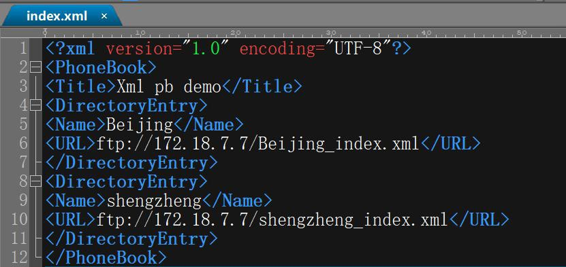
Task: Select line number 3 in gutter
Action: [23, 86]
